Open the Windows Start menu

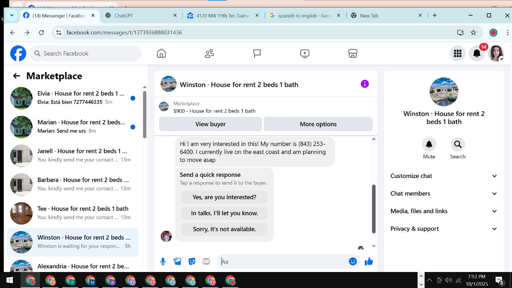[x=10, y=280]
